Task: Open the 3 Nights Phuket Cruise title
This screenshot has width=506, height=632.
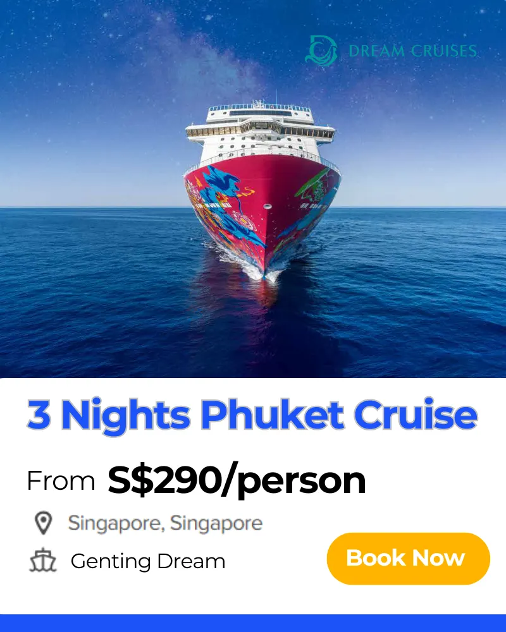Action: point(252,415)
